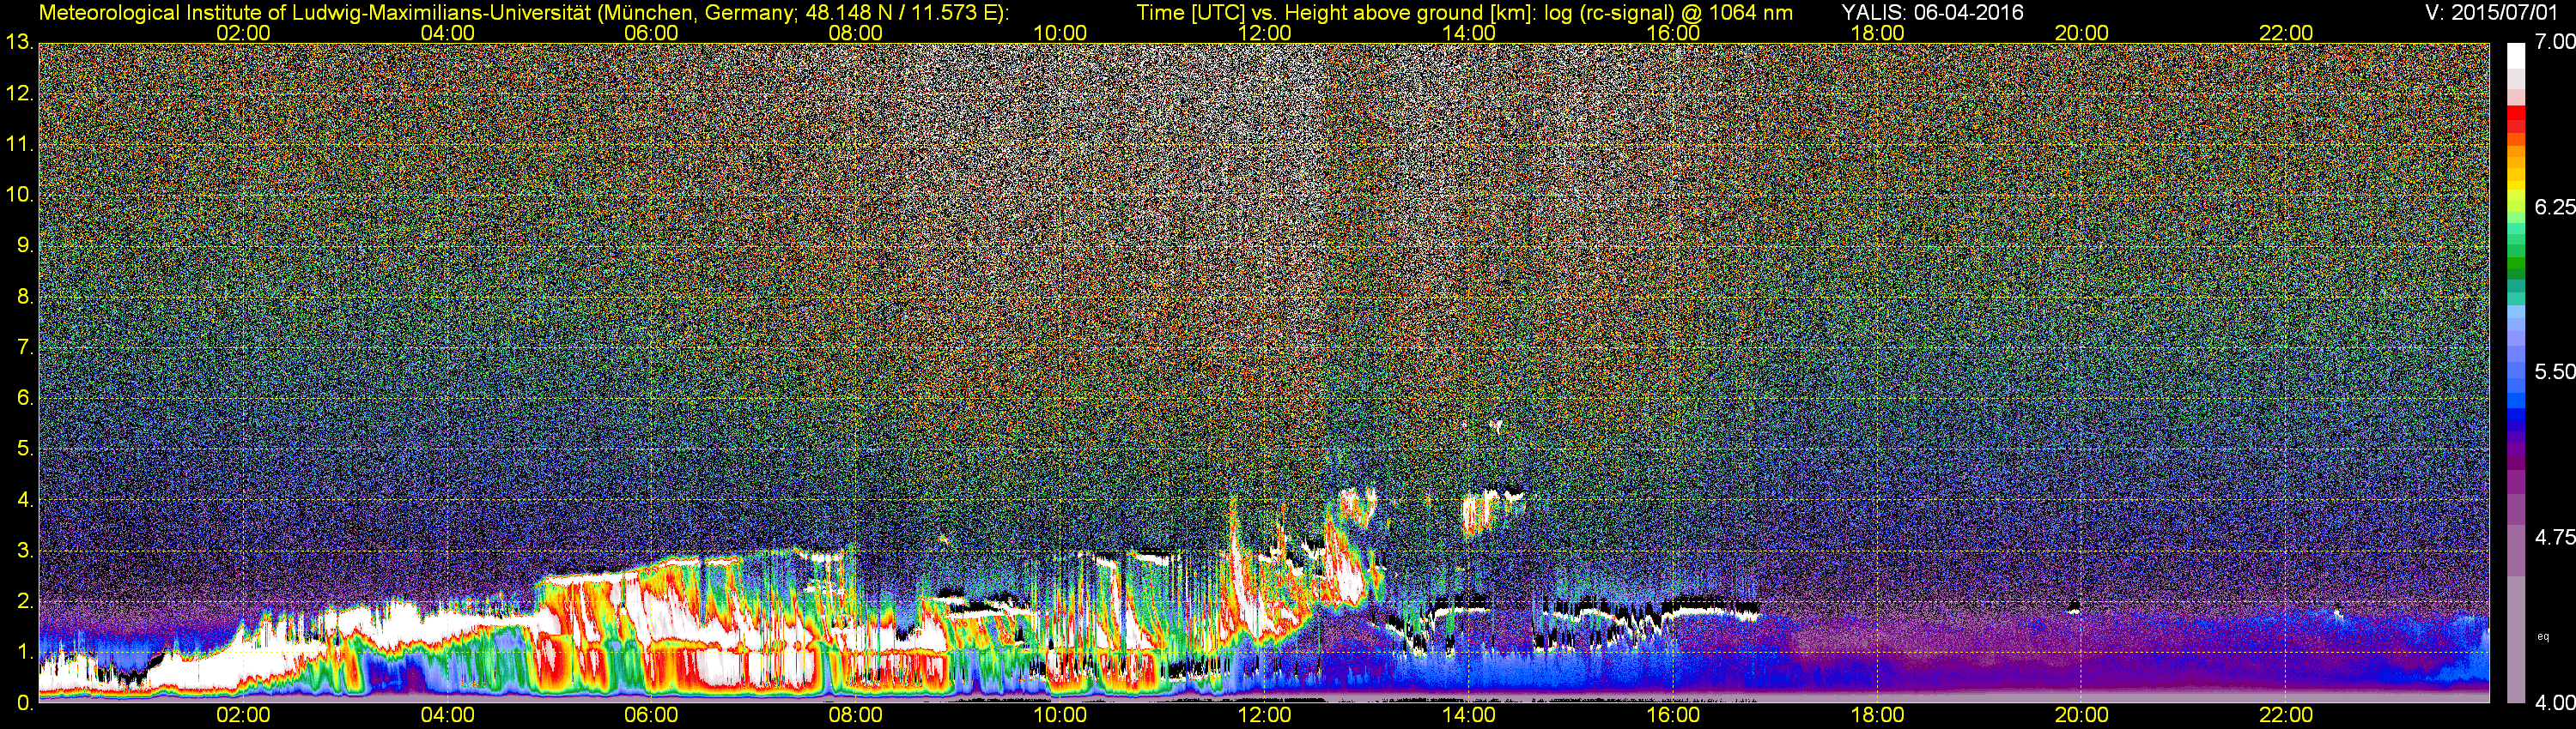
Task: Click the 18:00 label on lower time axis
Action: (1877, 715)
